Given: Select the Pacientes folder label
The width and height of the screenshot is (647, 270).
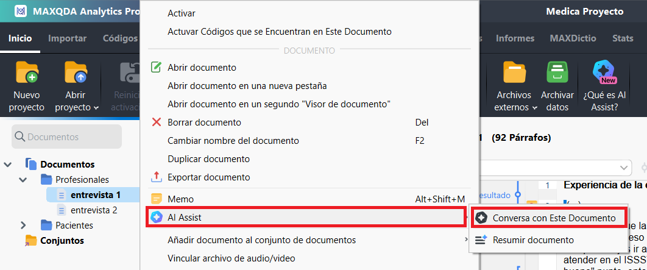Looking at the screenshot, I should click(74, 226).
